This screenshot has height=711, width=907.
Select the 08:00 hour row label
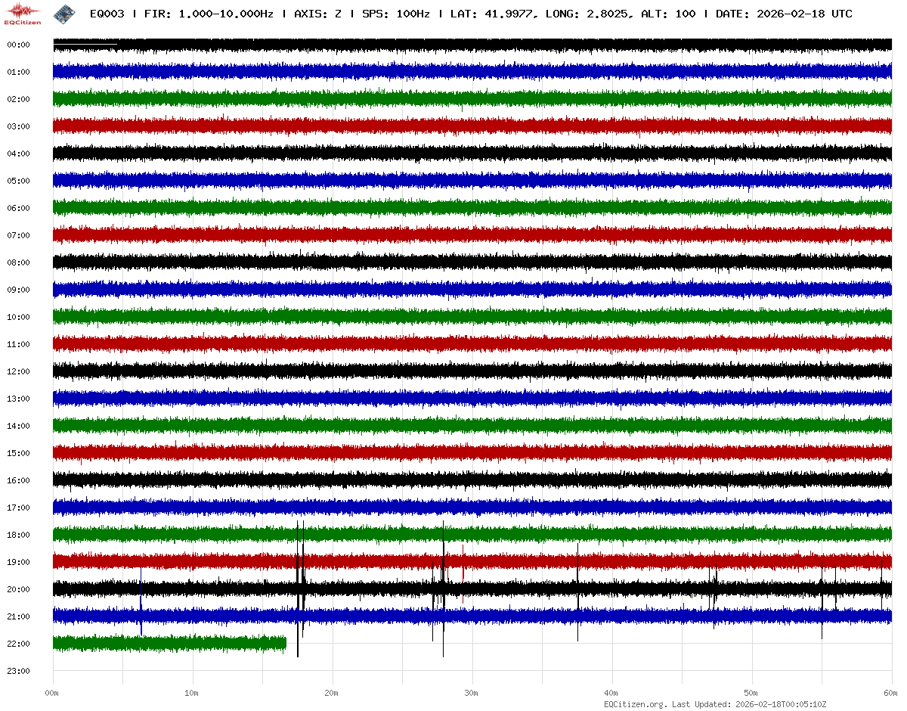[x=18, y=262]
